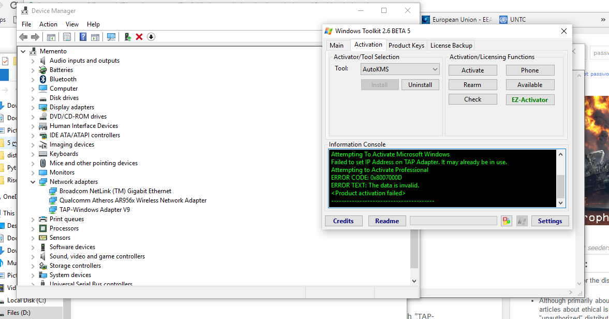This screenshot has height=319, width=609.
Task: Select the Batteries category icon
Action: 43,70
